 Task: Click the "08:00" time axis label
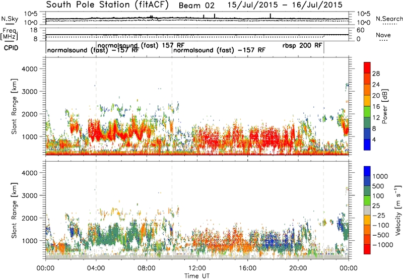coord(147,268)
